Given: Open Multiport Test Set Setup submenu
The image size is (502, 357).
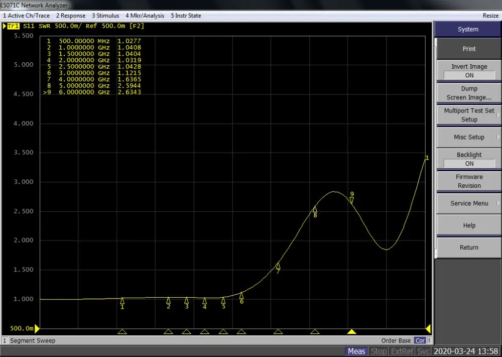Looking at the screenshot, I should click(x=469, y=115).
